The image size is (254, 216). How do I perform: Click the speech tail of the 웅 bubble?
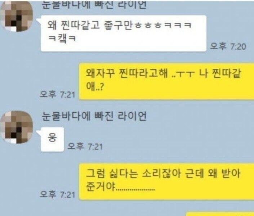pos(39,133)
